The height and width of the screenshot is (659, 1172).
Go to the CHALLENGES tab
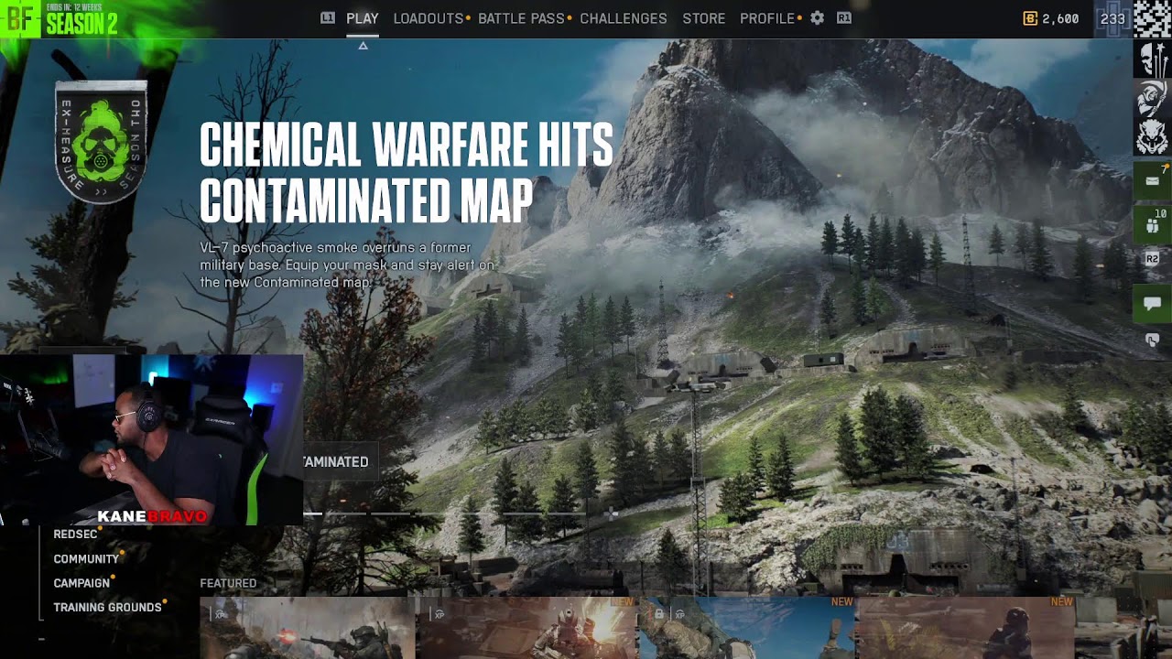[624, 18]
